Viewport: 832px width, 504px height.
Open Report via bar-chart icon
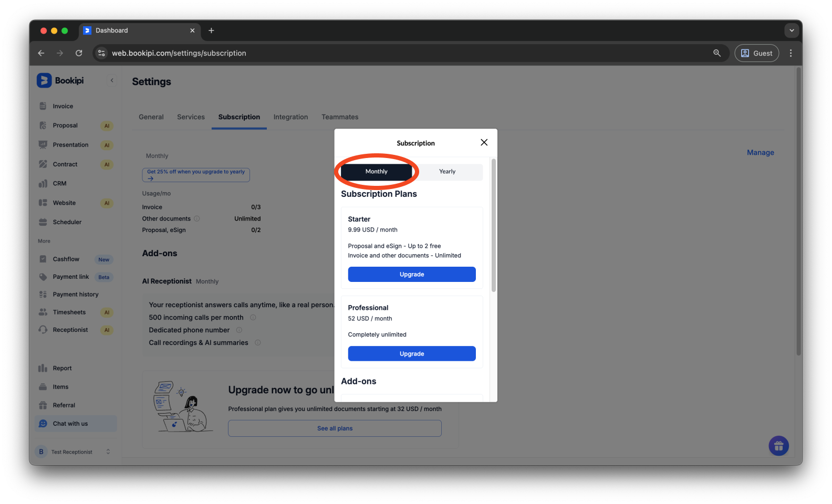pyautogui.click(x=43, y=368)
